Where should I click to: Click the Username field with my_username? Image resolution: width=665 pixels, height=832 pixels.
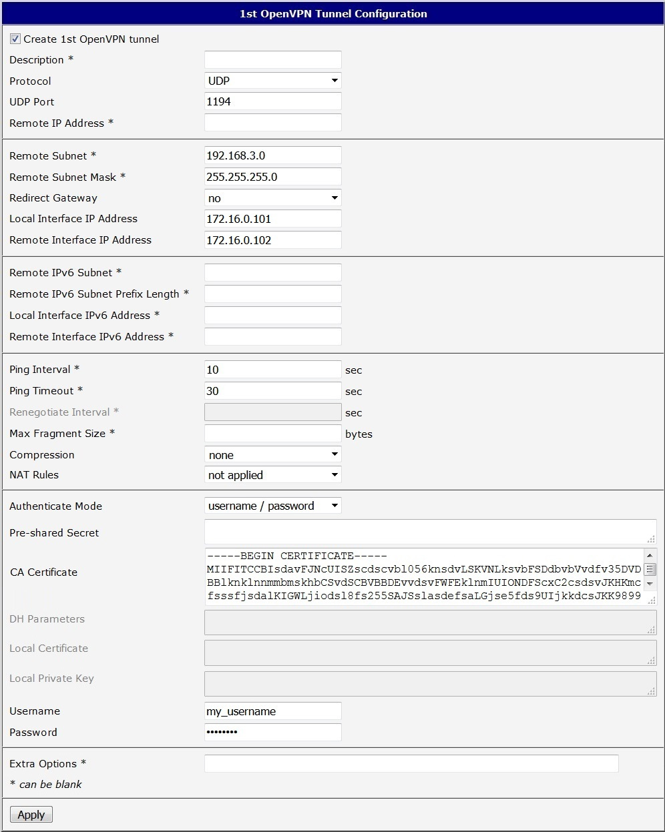pyautogui.click(x=272, y=711)
